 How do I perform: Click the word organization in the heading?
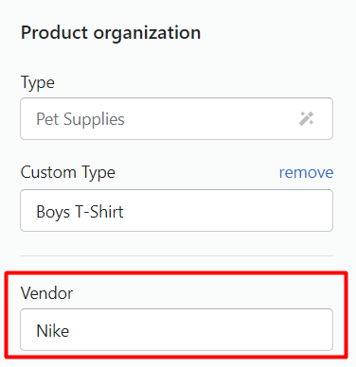[x=147, y=34]
